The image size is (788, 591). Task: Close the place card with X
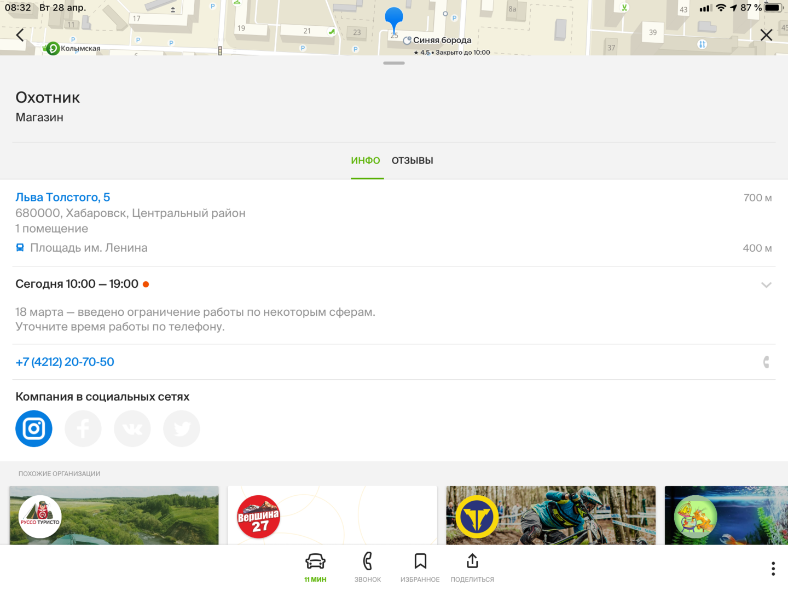click(x=766, y=35)
